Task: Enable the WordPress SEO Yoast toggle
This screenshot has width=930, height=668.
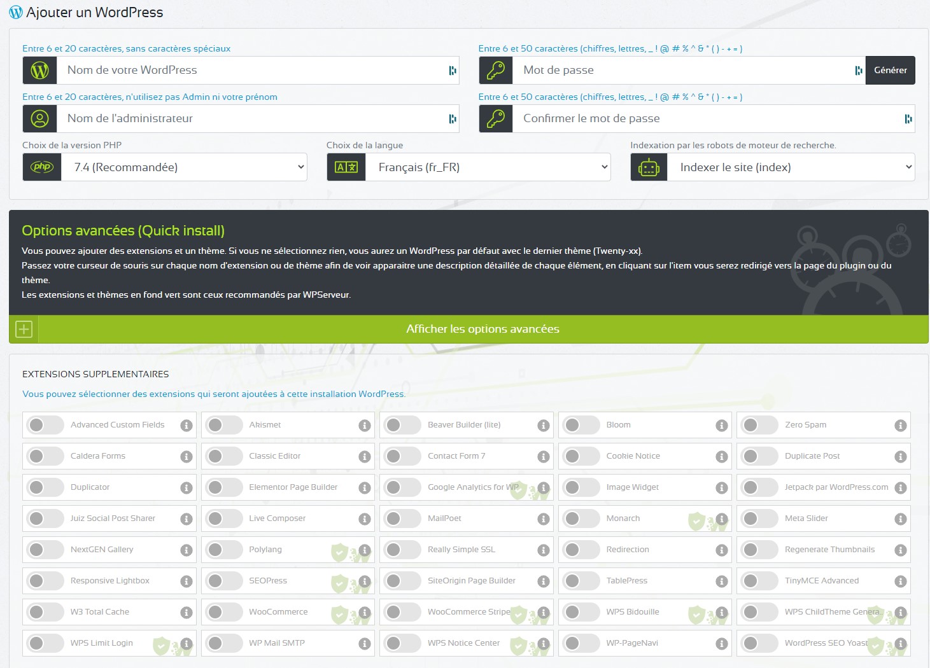Action: pyautogui.click(x=760, y=643)
